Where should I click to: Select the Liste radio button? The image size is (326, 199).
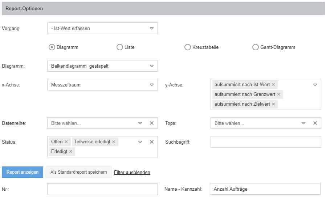point(120,47)
